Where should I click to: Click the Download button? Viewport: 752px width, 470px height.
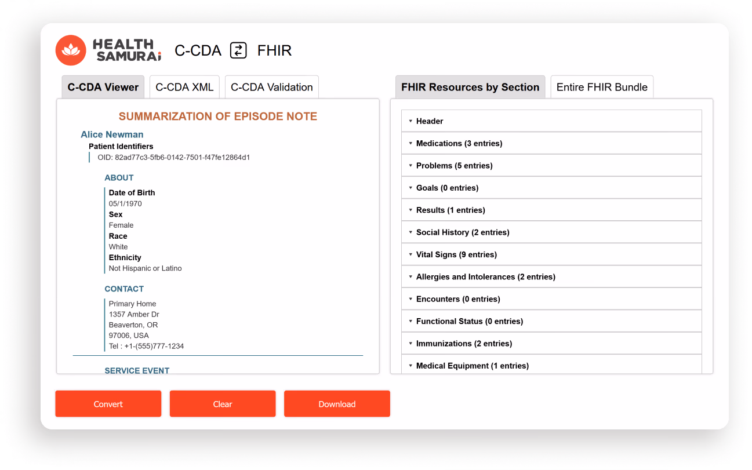coord(336,404)
